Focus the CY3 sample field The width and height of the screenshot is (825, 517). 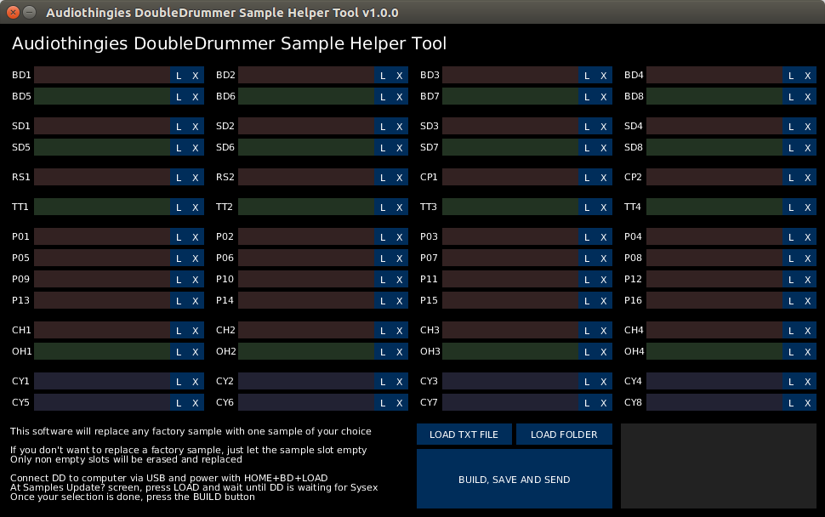point(510,381)
